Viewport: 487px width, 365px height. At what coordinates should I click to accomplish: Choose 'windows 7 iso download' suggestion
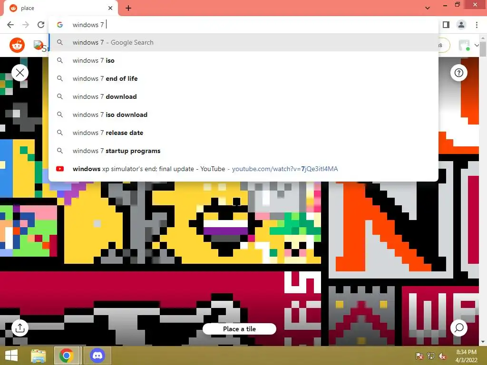(x=243, y=115)
